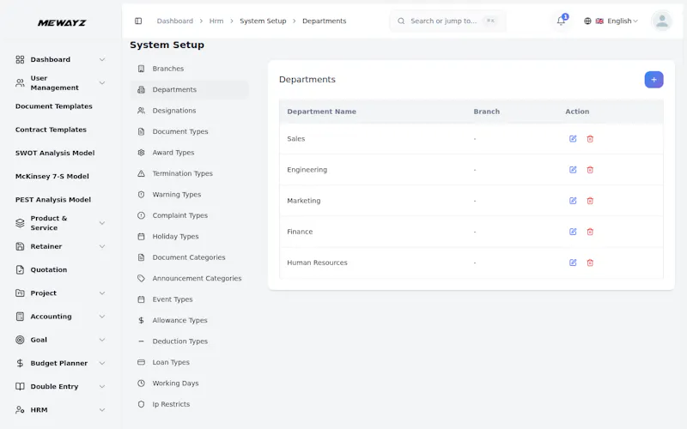The image size is (687, 429).
Task: Expand the Budget Planner menu
Action: coord(60,363)
